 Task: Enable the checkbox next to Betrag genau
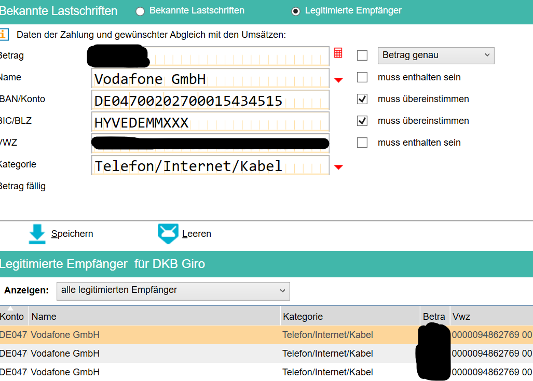point(362,55)
